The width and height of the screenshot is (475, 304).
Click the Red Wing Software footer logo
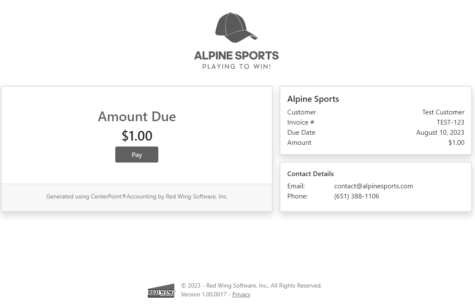(161, 291)
